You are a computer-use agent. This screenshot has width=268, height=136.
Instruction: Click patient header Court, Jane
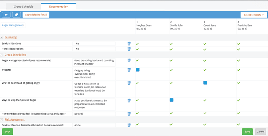[210, 25]
